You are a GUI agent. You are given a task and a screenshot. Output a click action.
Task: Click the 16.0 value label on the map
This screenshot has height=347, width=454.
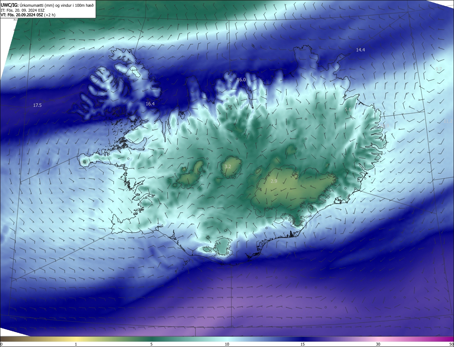click(x=241, y=80)
